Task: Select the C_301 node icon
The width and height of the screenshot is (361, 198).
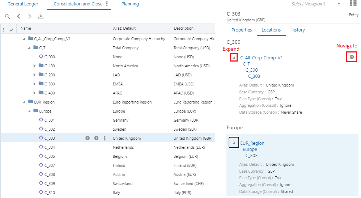Action: click(41, 119)
